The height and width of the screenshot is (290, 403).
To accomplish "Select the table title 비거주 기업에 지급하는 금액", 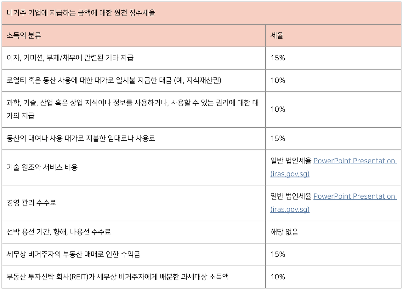I will click(81, 13).
